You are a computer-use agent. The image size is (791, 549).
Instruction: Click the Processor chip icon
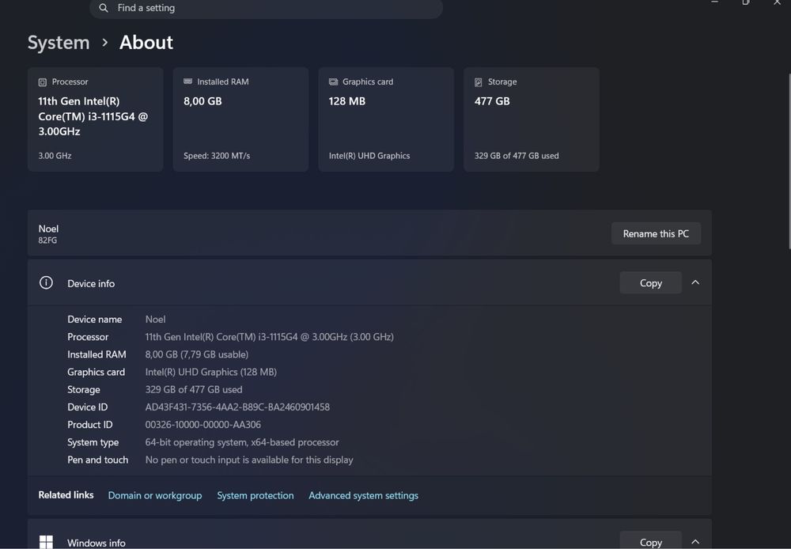pyautogui.click(x=43, y=82)
